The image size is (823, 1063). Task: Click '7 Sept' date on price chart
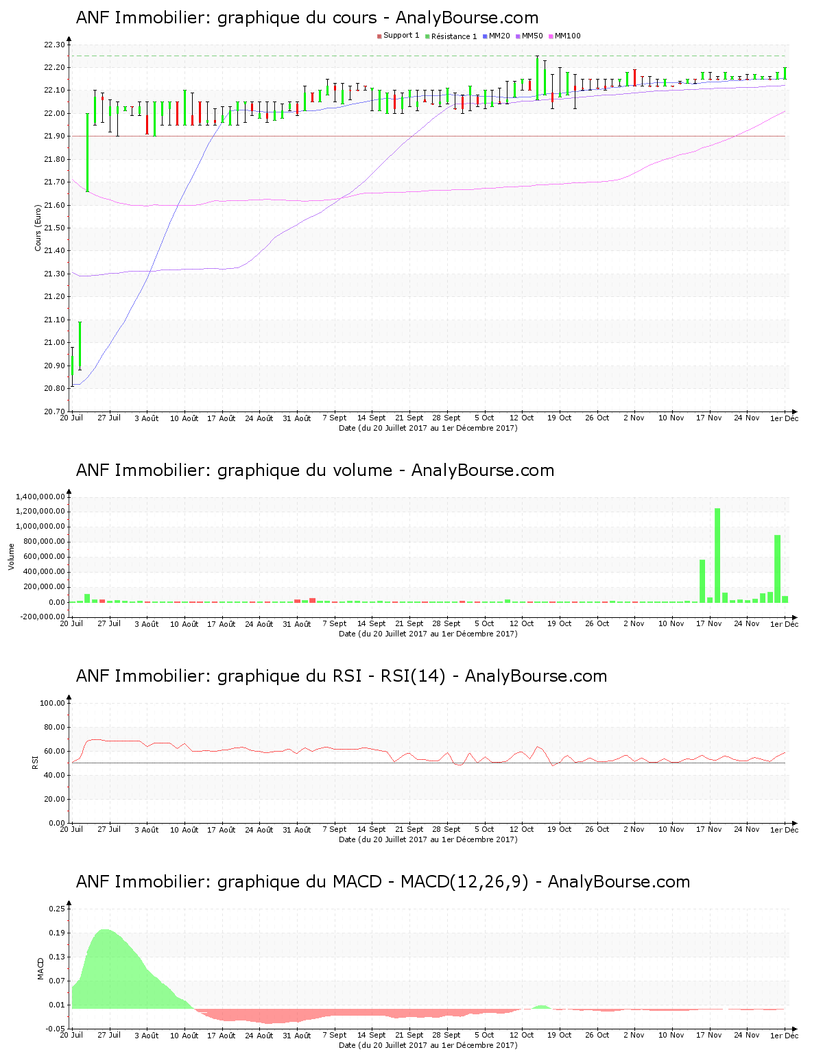point(335,418)
